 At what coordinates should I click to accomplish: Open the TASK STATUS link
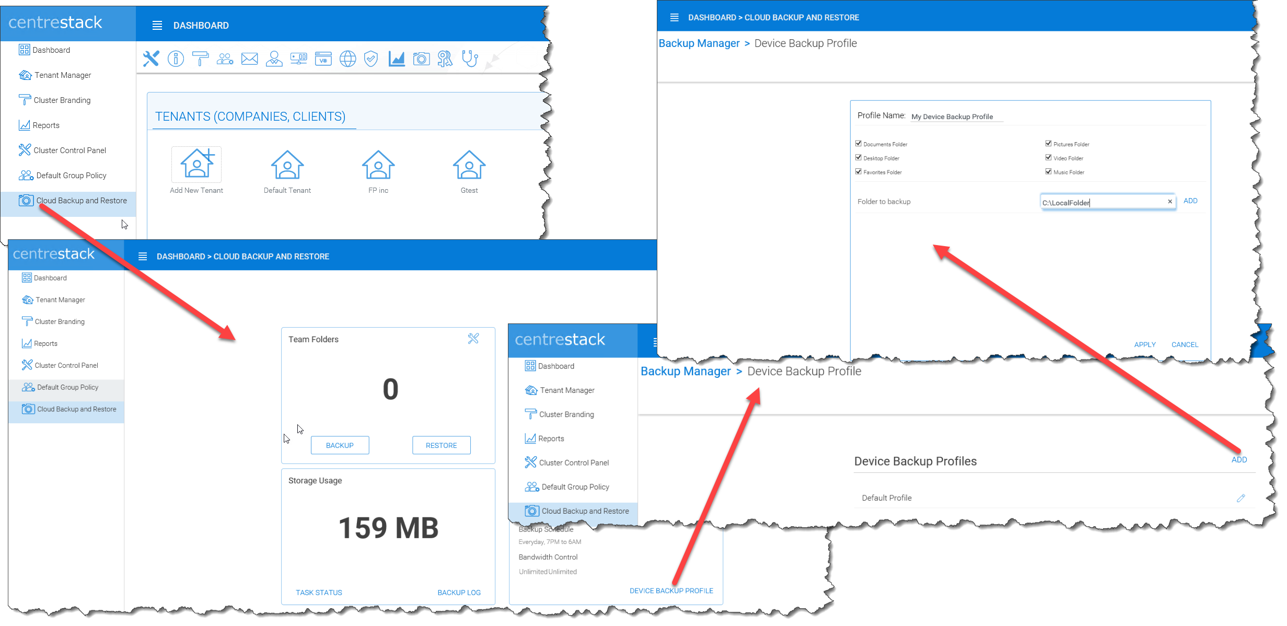coord(319,593)
